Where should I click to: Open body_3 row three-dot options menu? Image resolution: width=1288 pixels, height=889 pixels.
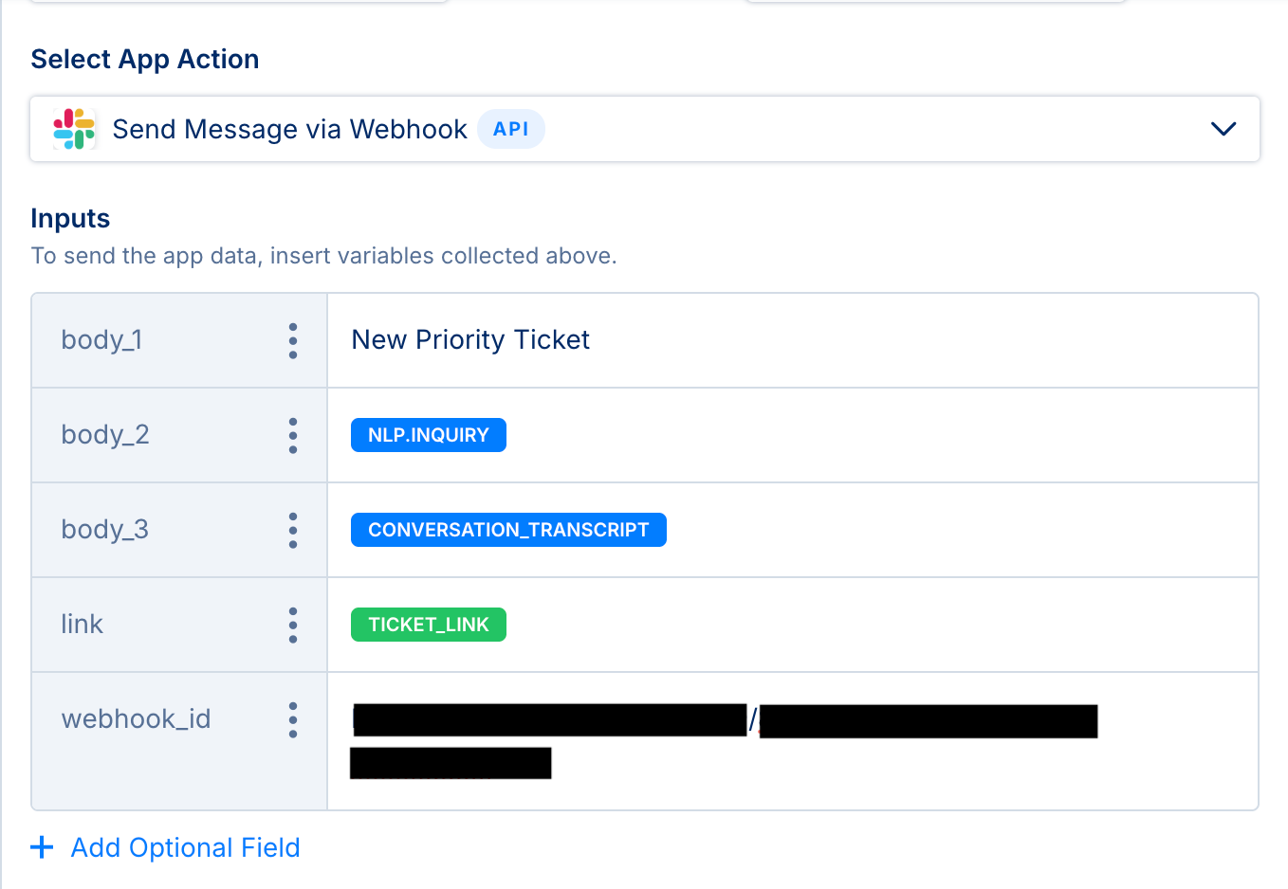click(293, 530)
